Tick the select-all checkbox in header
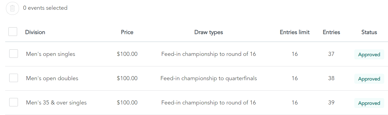Image resolution: width=388 pixels, height=115 pixels. point(13,32)
